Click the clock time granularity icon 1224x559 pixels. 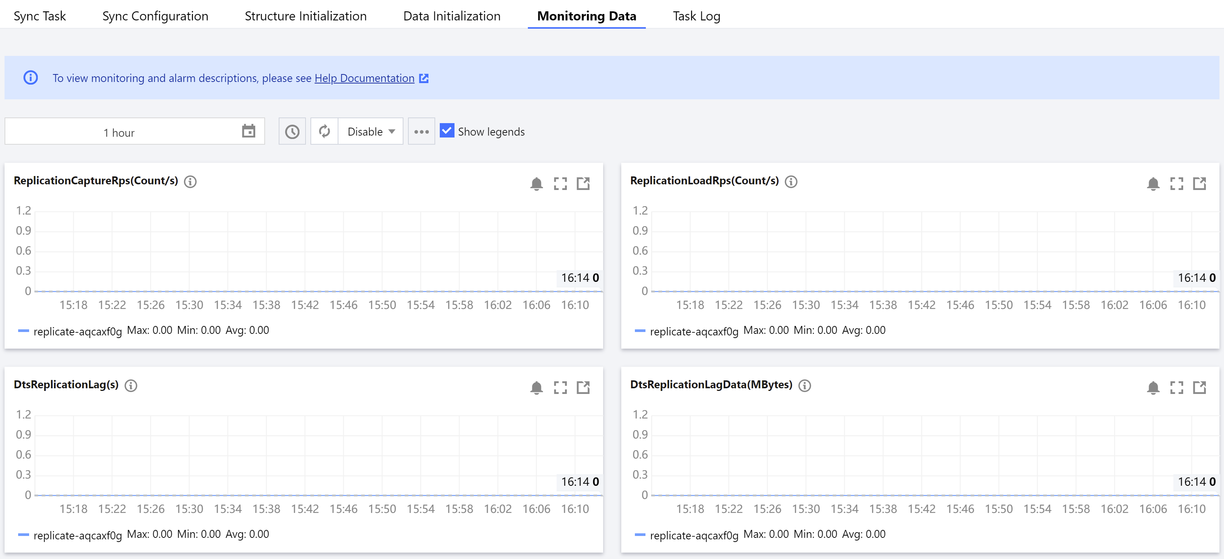292,131
